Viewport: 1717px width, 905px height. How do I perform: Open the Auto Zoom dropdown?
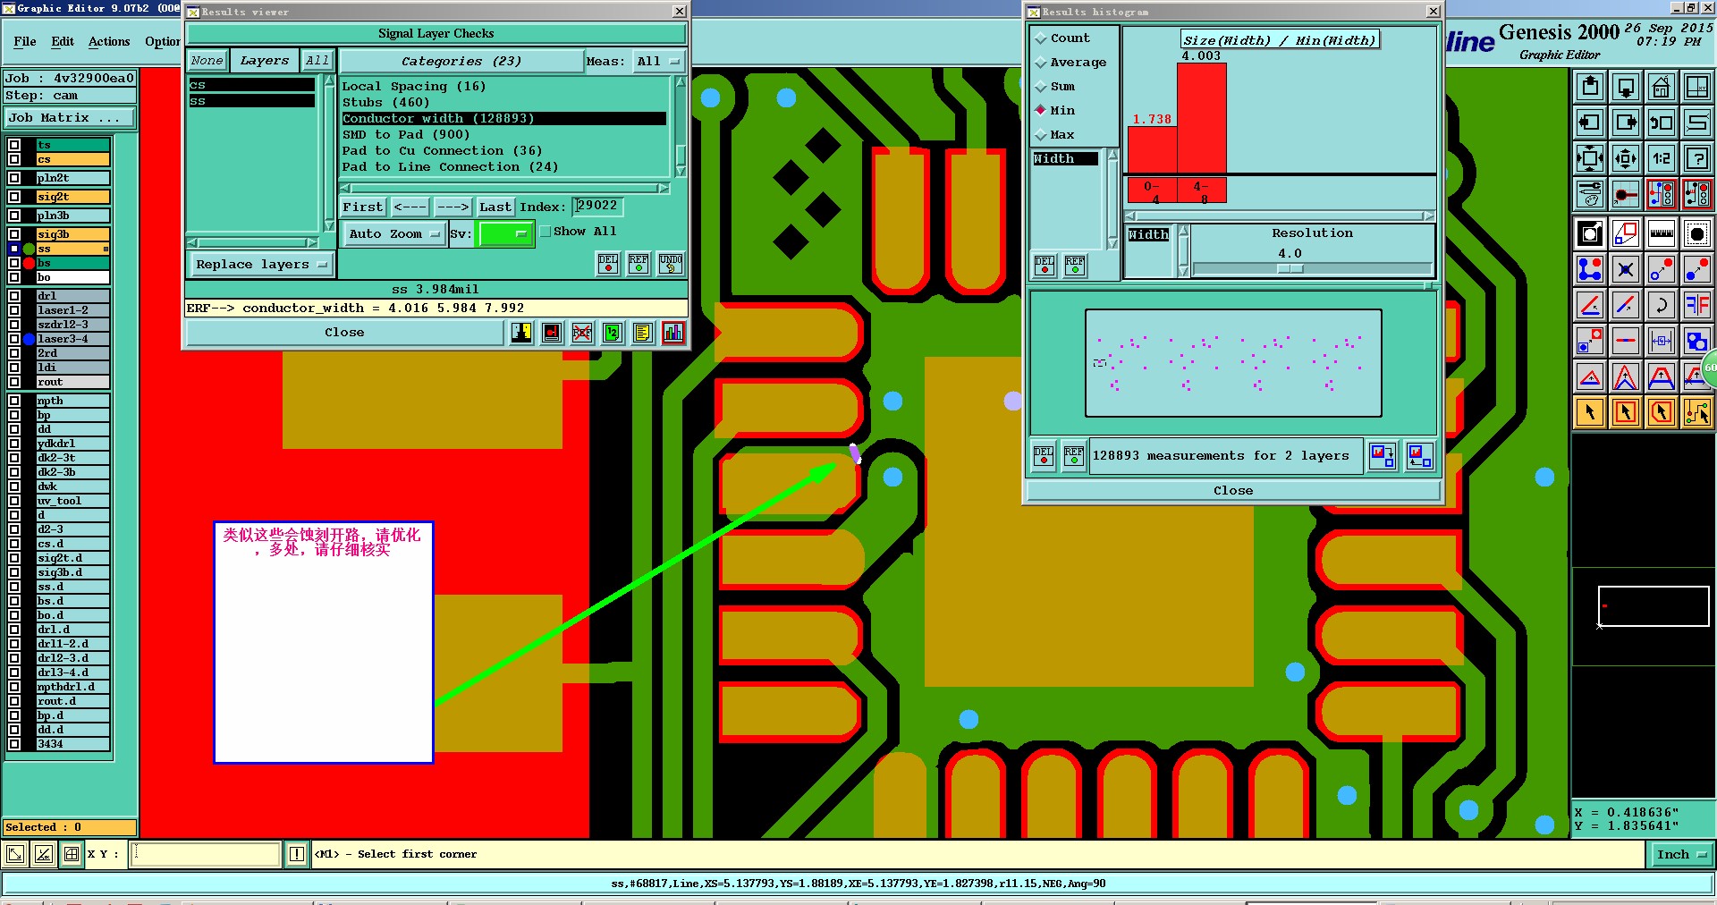(x=394, y=233)
